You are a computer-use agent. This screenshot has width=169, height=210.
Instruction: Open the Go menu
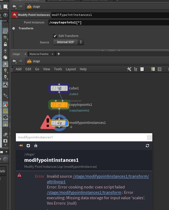pos(37,69)
